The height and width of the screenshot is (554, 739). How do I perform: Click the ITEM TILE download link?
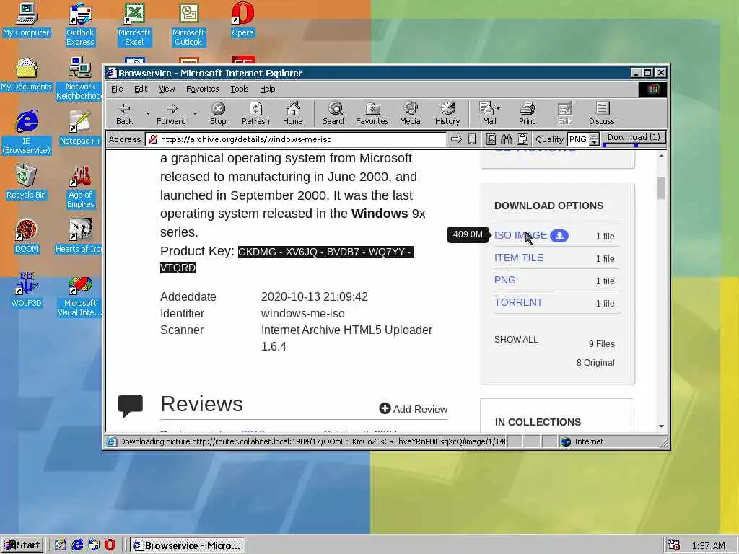tap(518, 258)
